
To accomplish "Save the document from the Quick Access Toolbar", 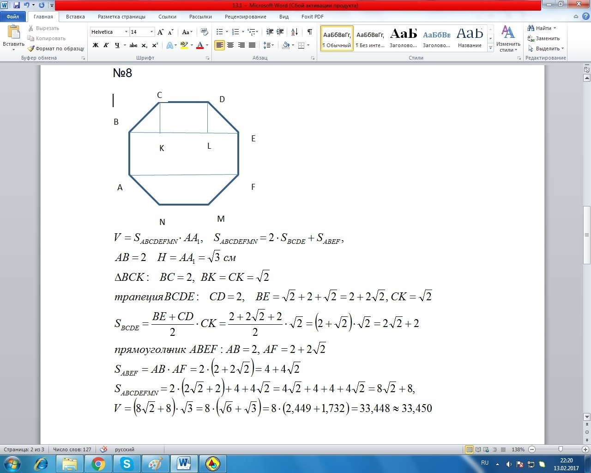I will click(x=17, y=6).
